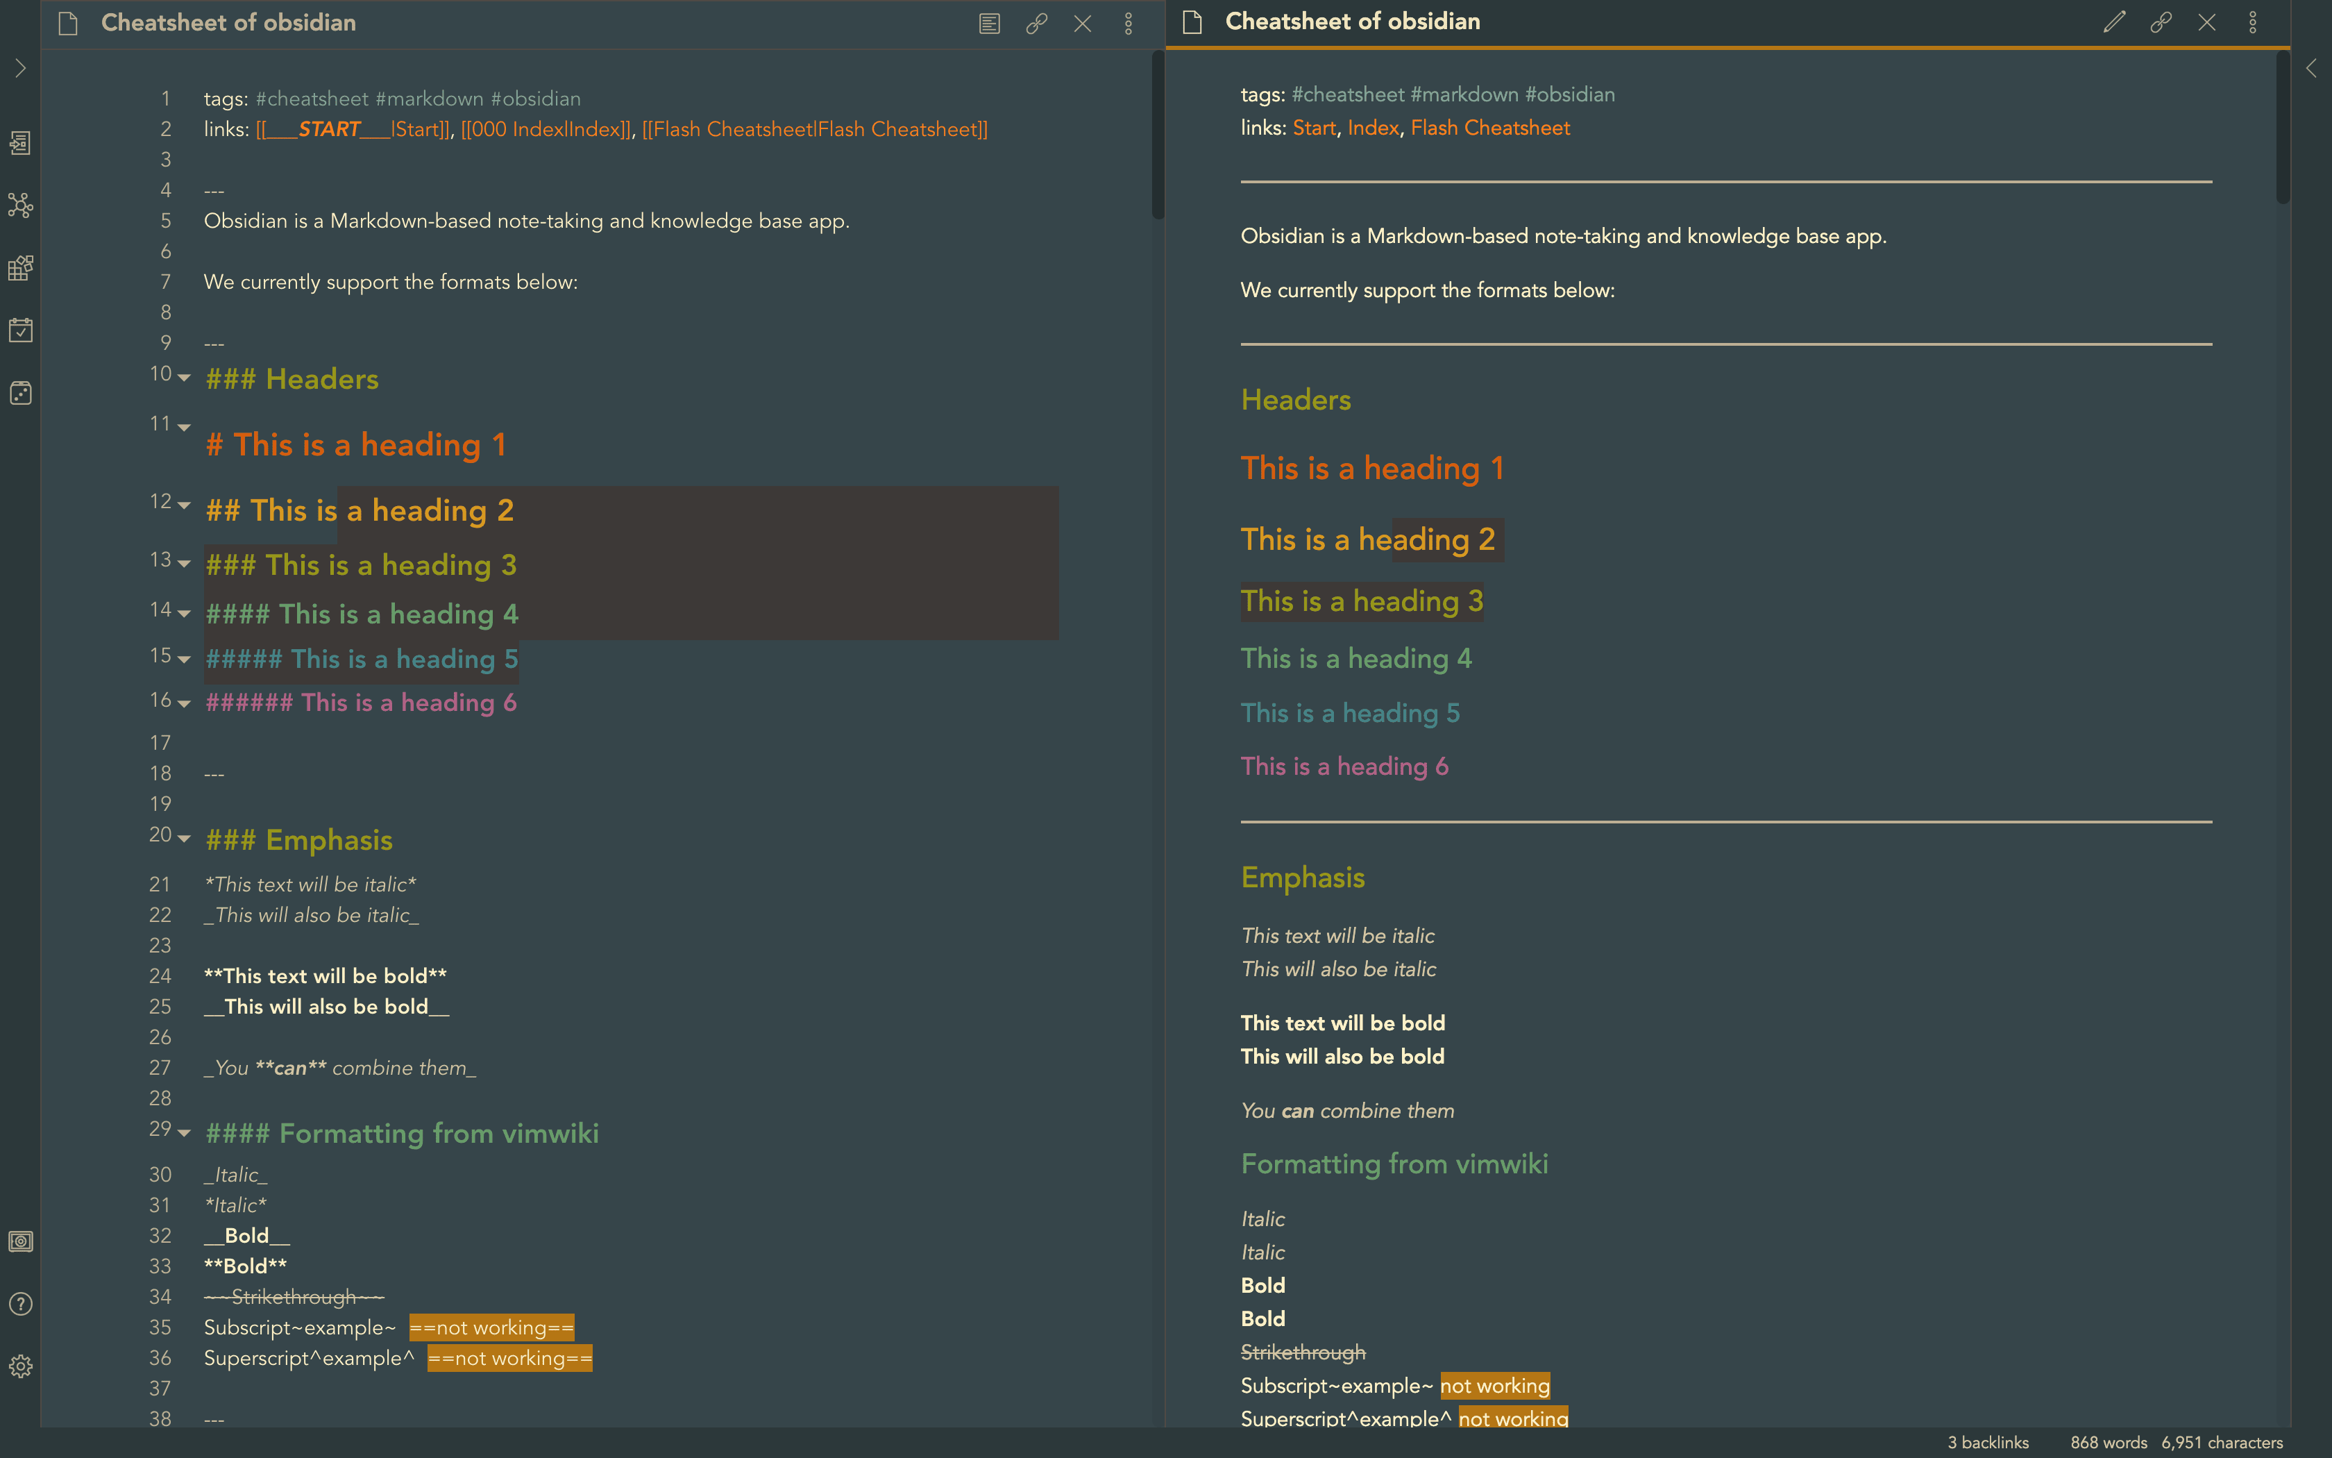
Task: Open more options menu of left editor pane
Action: coord(1129,23)
